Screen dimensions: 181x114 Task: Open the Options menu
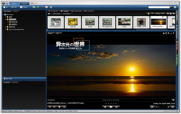click(x=25, y=7)
